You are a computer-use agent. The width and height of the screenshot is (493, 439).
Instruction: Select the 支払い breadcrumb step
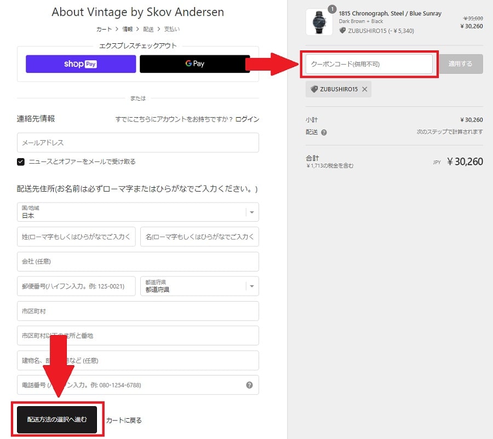point(171,29)
